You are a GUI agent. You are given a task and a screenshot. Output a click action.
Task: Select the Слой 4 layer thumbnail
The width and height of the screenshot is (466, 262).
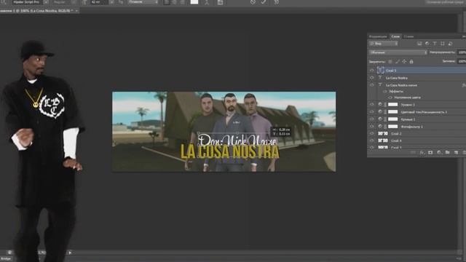point(383,140)
